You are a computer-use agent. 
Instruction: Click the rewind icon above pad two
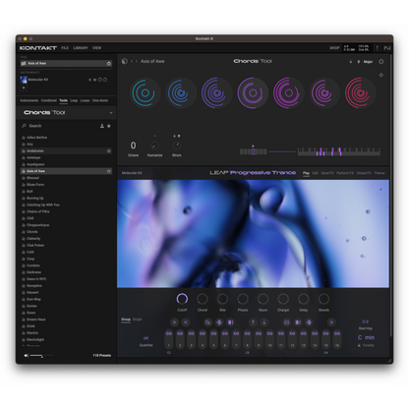coord(186,322)
